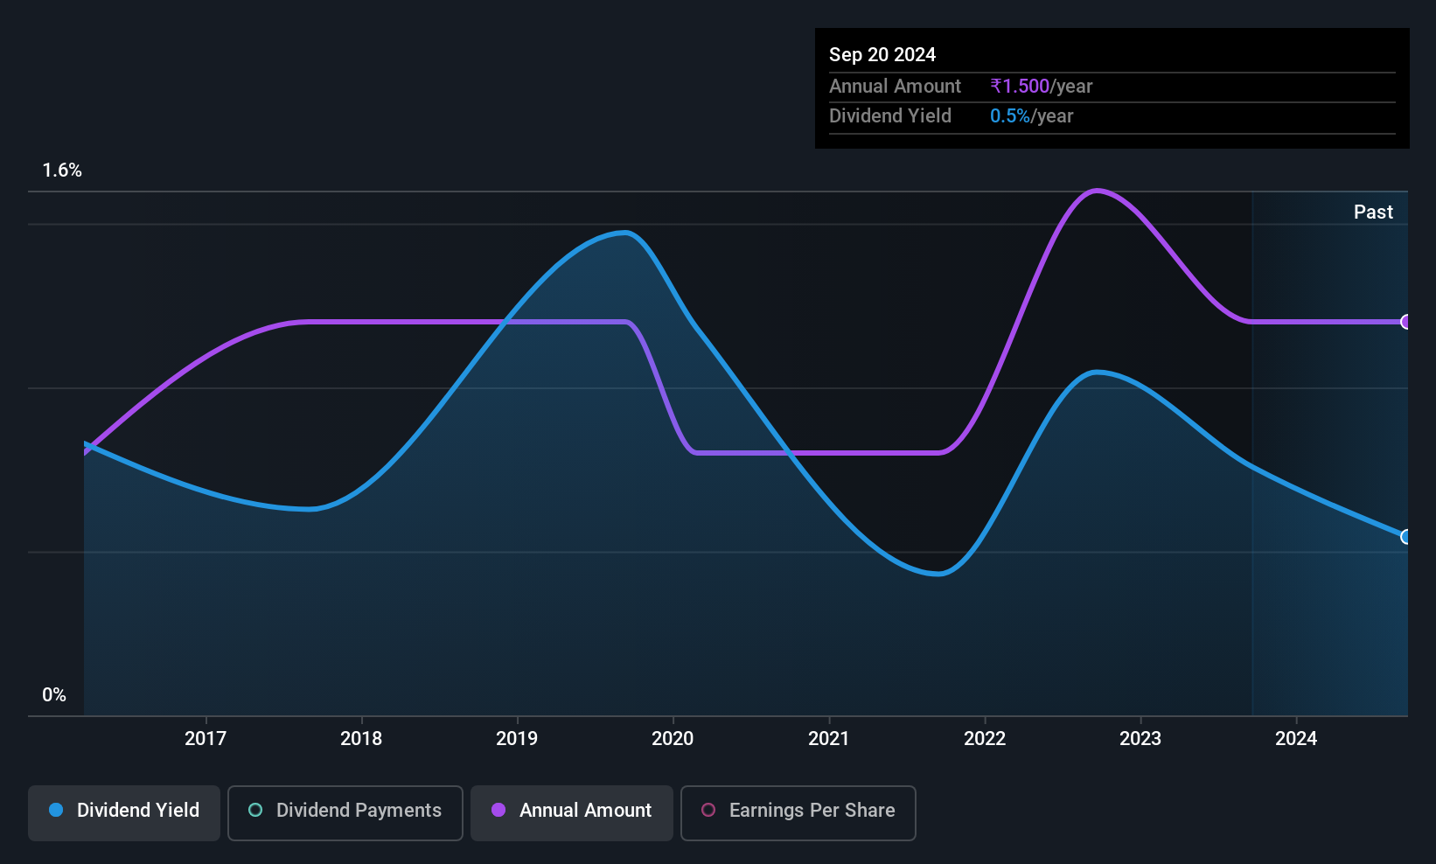Click the 2020 x-axis label
This screenshot has height=864, width=1436.
pyautogui.click(x=673, y=738)
